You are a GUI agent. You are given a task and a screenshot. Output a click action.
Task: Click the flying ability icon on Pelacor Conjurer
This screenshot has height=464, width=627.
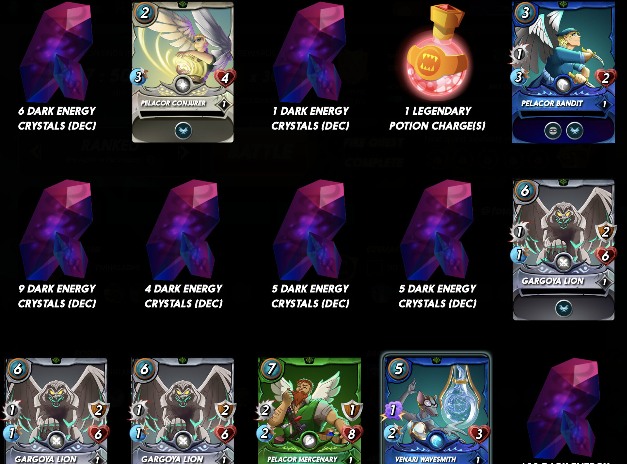click(183, 131)
